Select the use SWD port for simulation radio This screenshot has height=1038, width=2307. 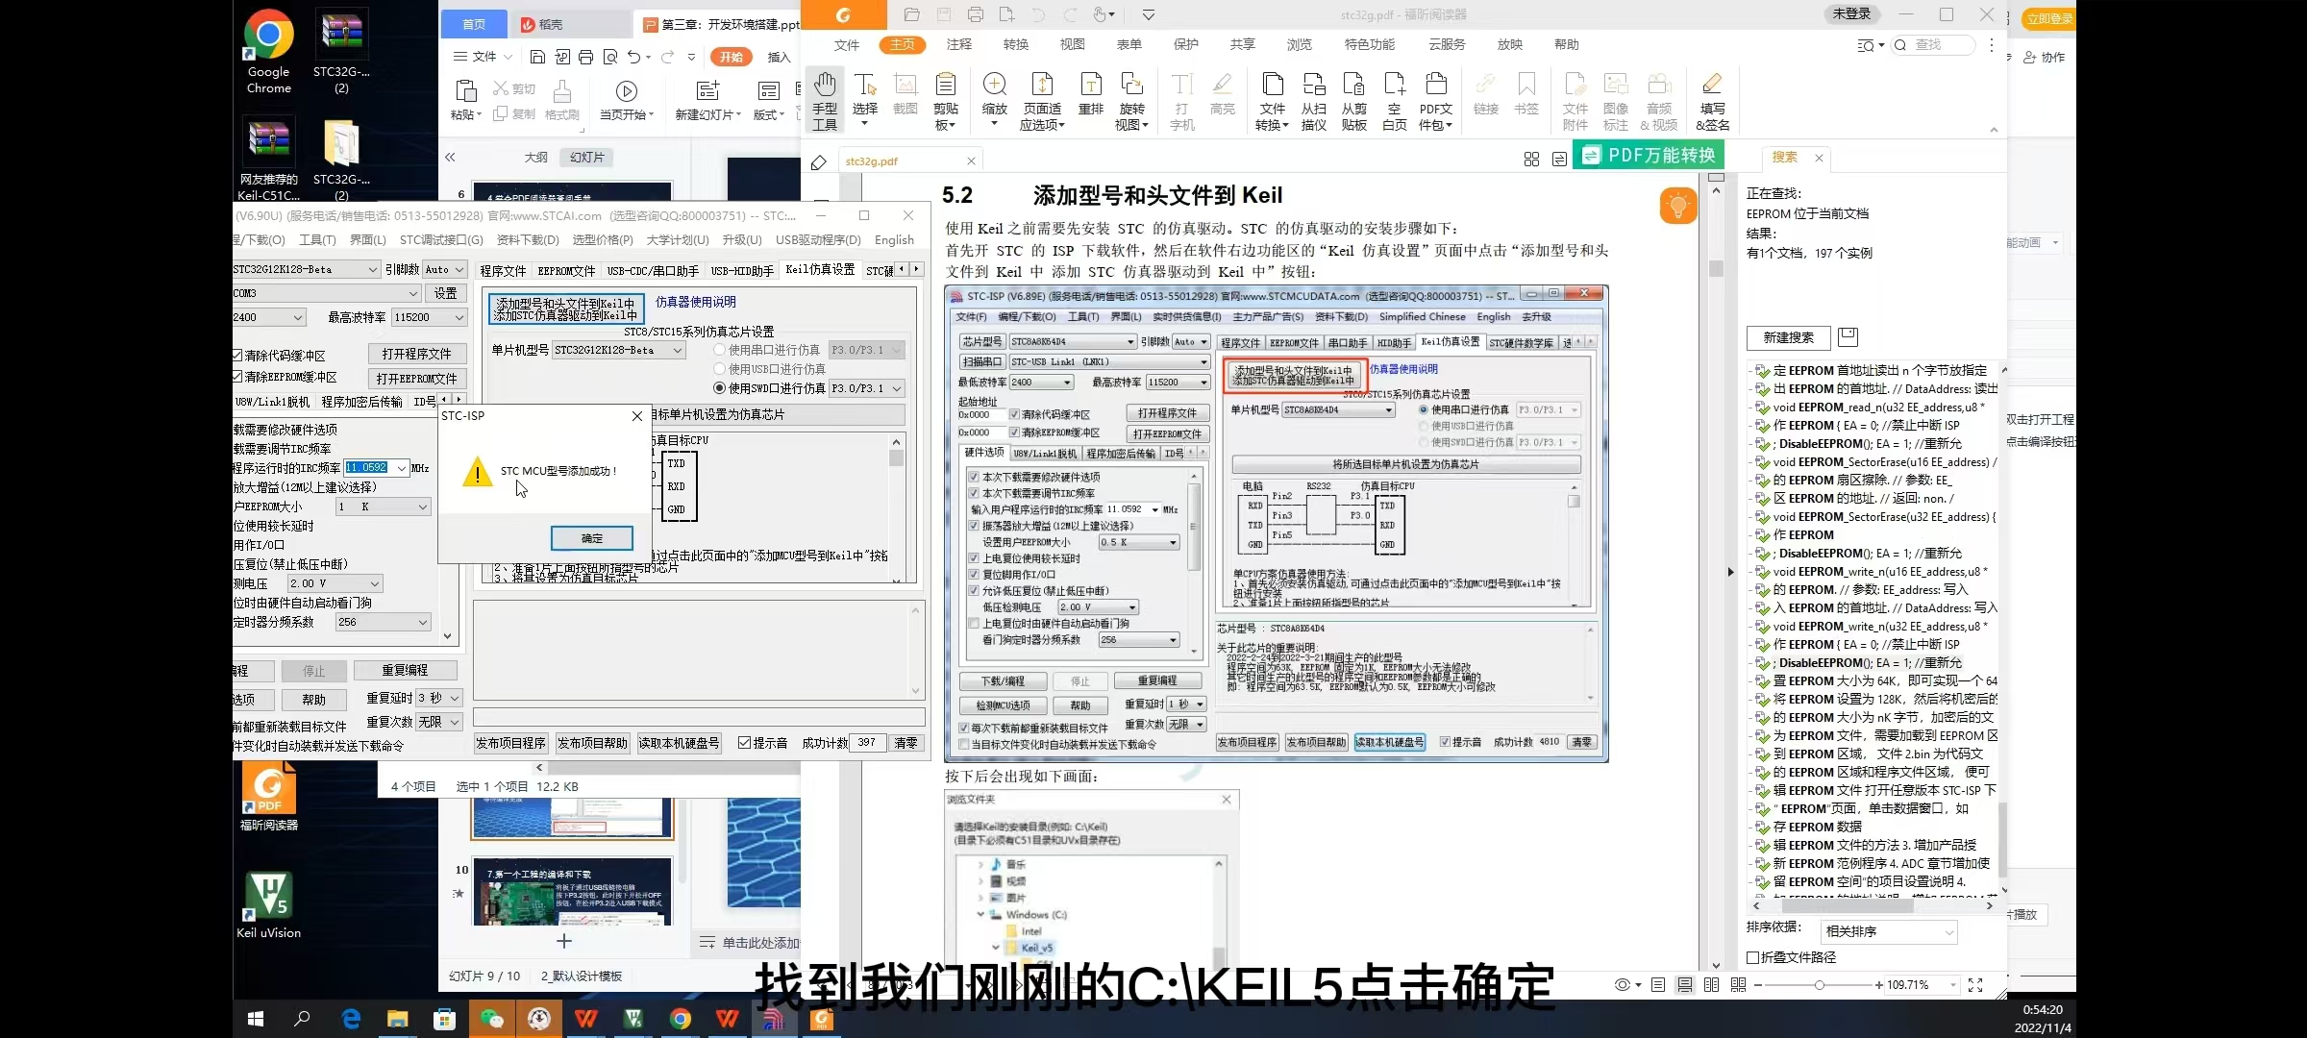click(x=719, y=388)
